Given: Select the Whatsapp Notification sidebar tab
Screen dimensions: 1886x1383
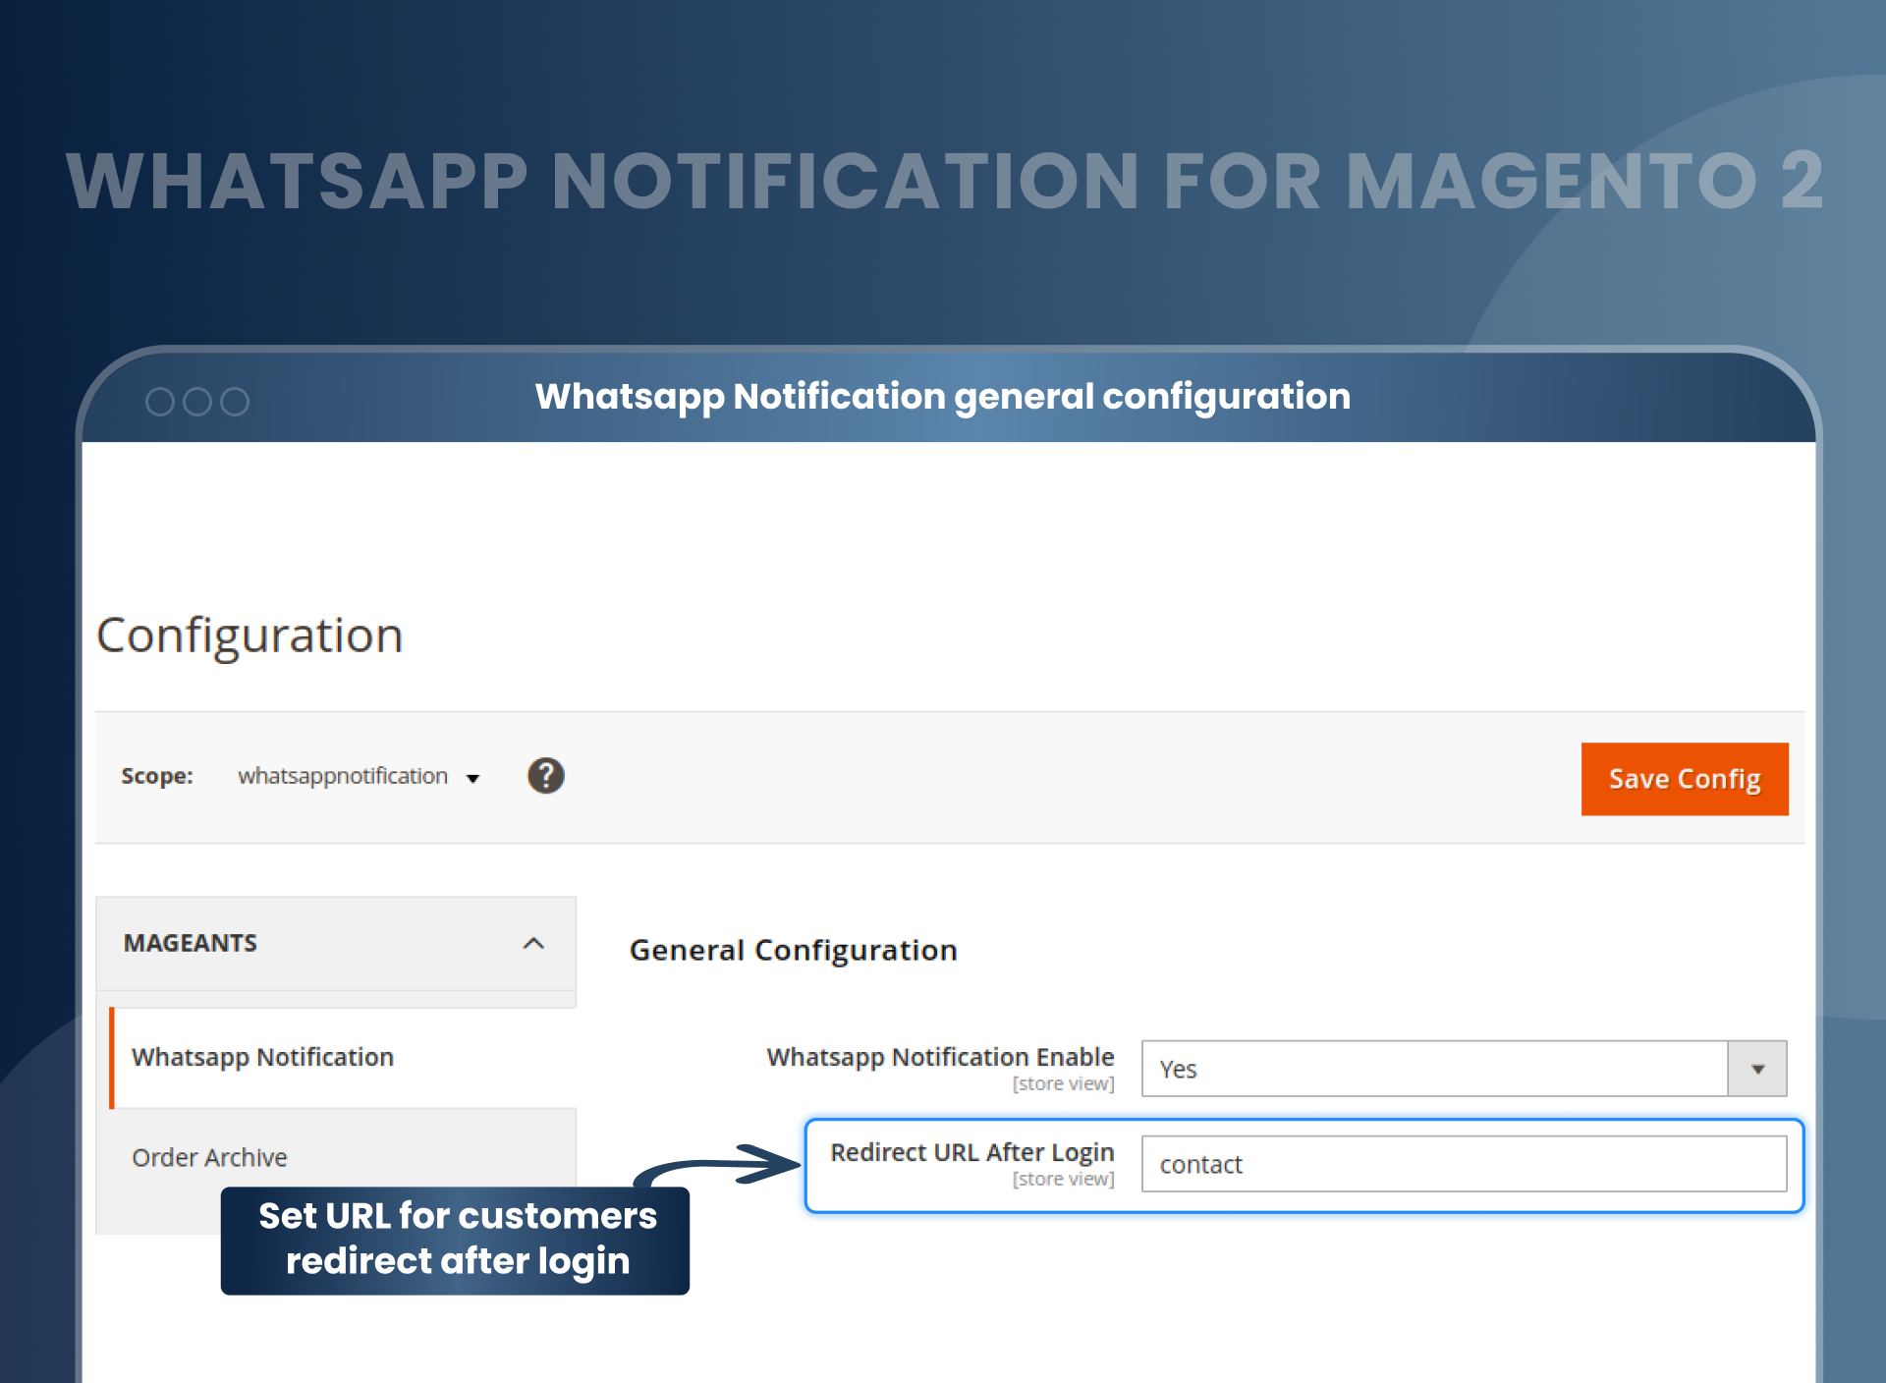Looking at the screenshot, I should click(262, 1058).
